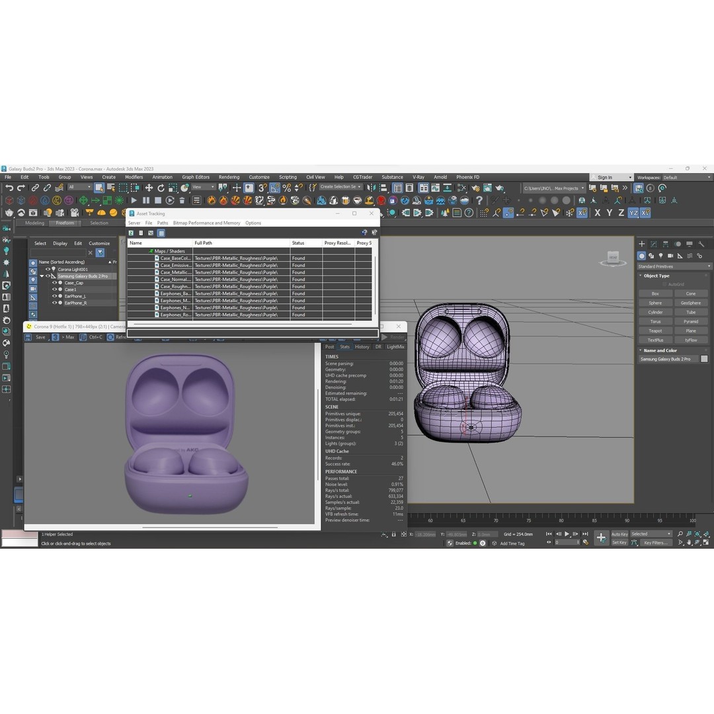Select the Freeform ribbon tab
714x714 pixels.
pos(65,223)
